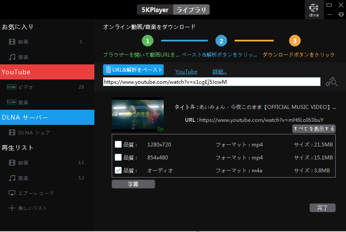Click the URL&解析をペースト button
The height and width of the screenshot is (232, 346).
coord(133,70)
